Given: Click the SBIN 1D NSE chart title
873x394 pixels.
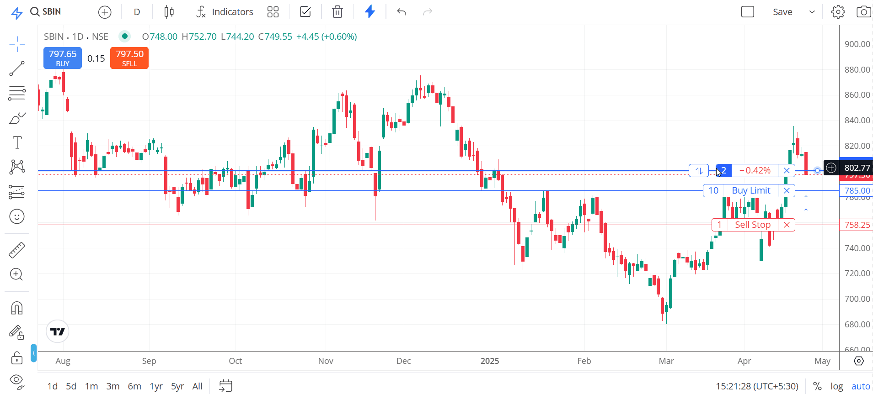Looking at the screenshot, I should pos(76,37).
